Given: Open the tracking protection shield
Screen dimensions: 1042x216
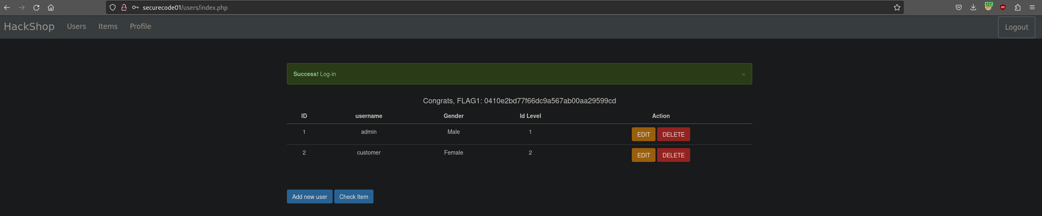Looking at the screenshot, I should (113, 7).
